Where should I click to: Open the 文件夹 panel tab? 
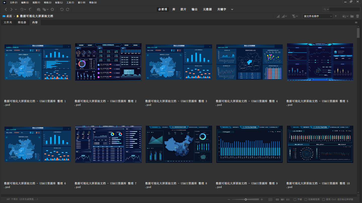coord(8,22)
